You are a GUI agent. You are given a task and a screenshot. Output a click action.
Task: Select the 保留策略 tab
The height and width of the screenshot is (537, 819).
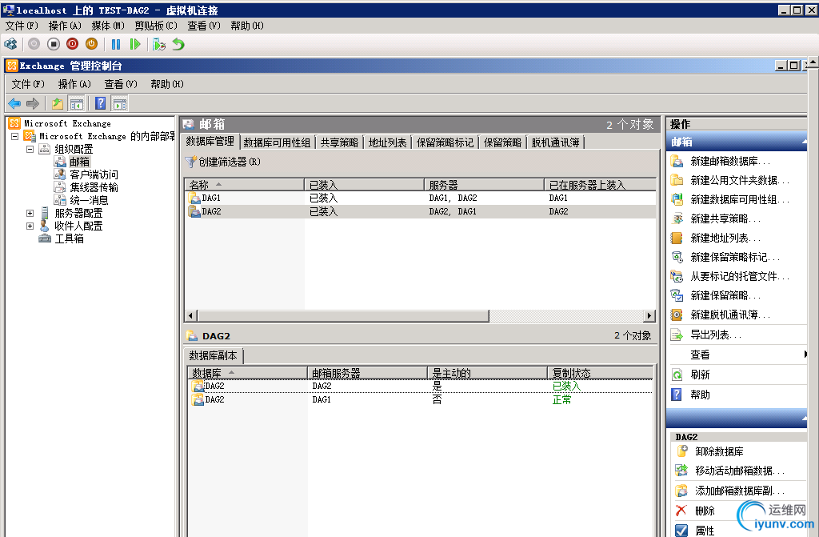(x=502, y=142)
